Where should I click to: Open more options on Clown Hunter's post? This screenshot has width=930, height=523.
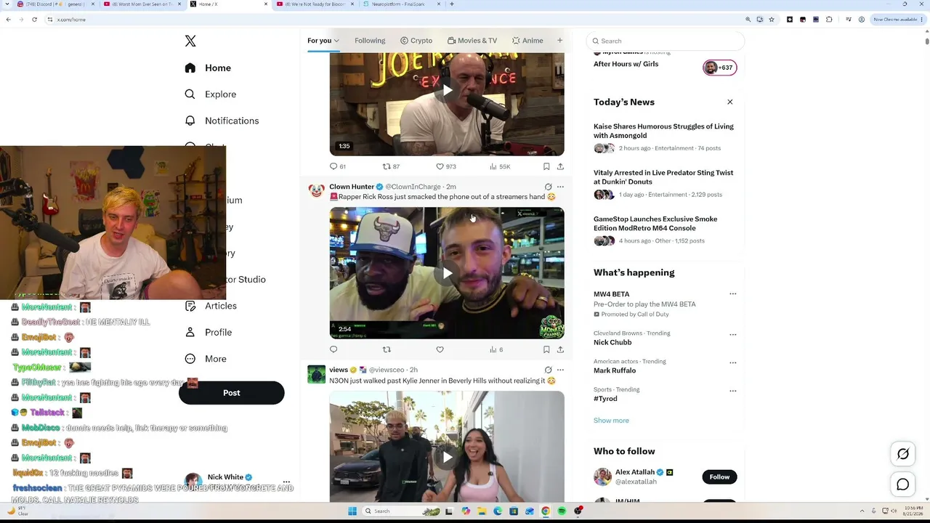(560, 187)
